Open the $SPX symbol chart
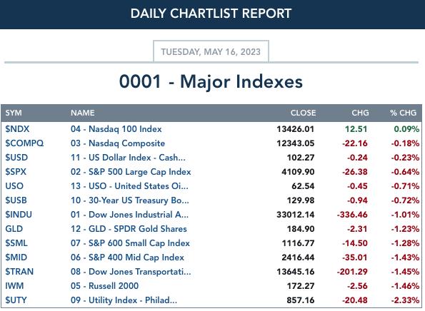The width and height of the screenshot is (425, 311). tap(16, 172)
